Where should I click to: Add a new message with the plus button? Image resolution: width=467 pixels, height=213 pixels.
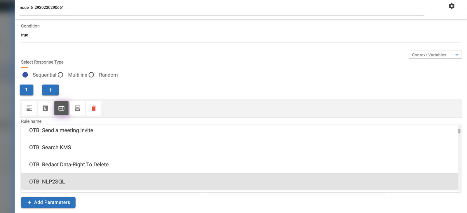point(50,90)
